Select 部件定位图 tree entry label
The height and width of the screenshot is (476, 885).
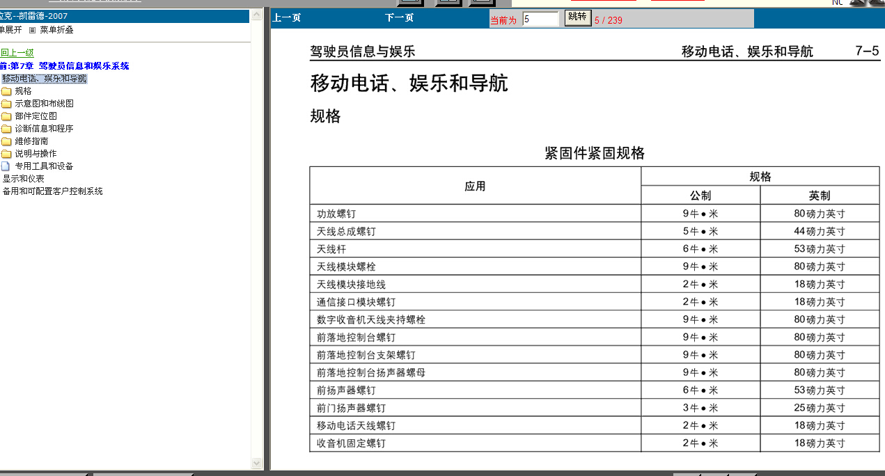[36, 116]
